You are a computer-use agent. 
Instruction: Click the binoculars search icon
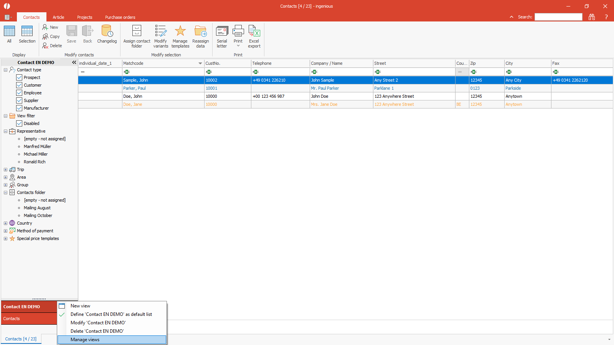tap(592, 17)
